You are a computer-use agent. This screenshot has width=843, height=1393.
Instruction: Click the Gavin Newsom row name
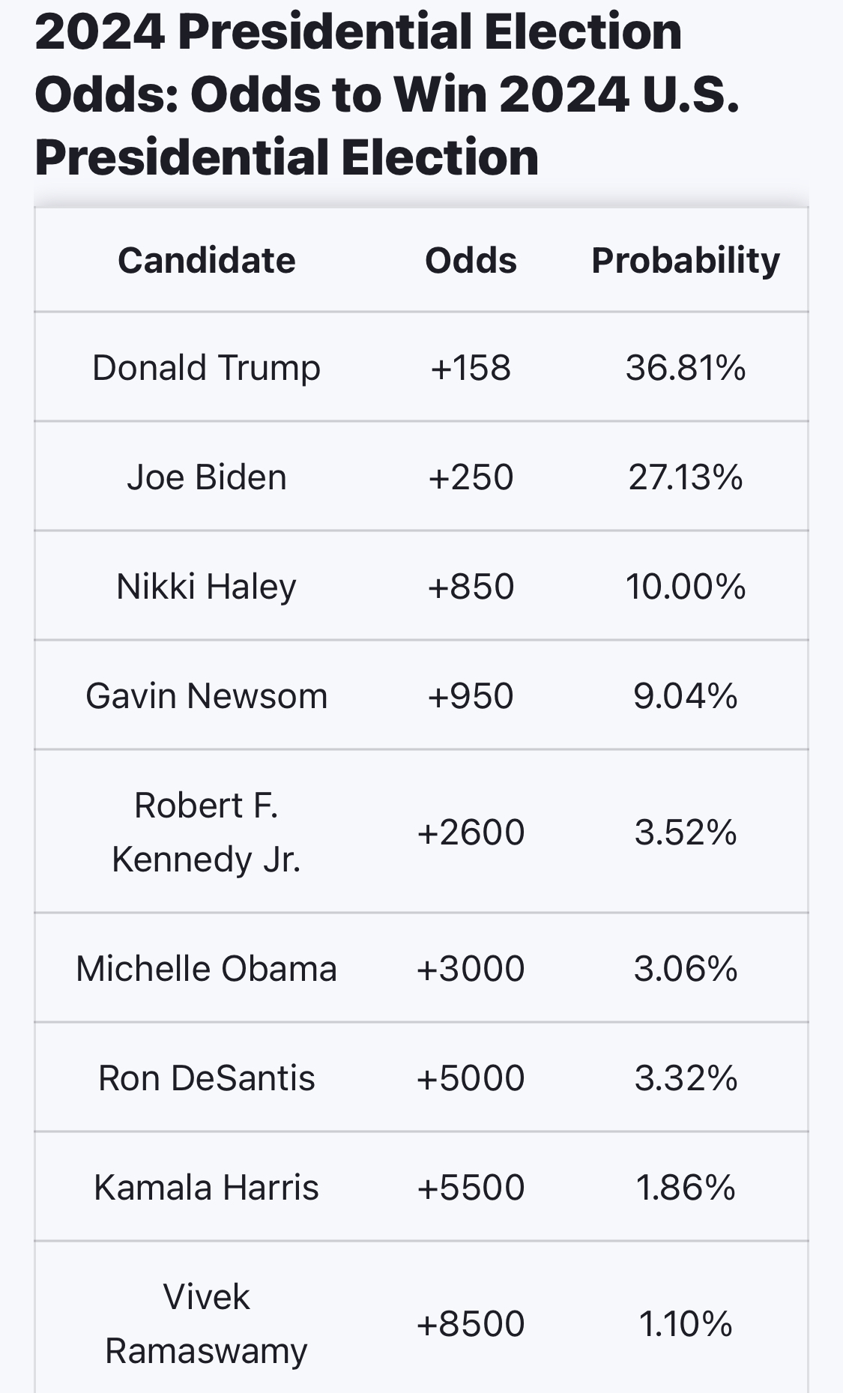[207, 696]
